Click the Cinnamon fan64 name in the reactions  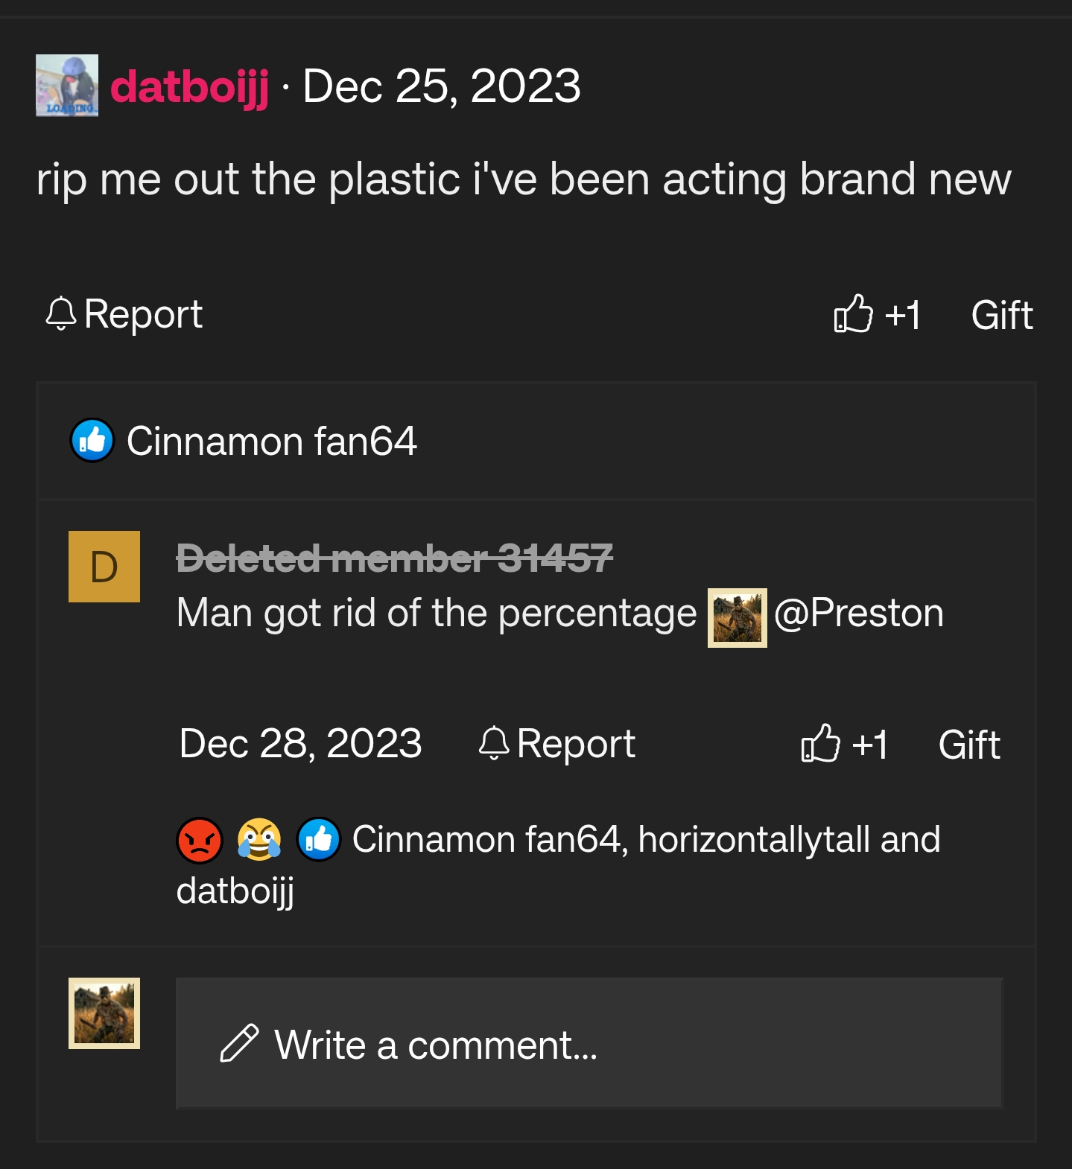484,839
